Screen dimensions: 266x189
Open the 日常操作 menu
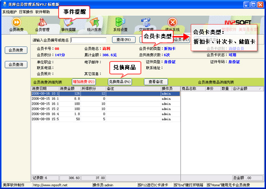coord(26,12)
